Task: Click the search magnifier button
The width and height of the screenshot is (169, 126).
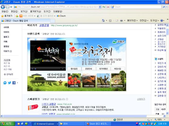Action: tap(164, 7)
